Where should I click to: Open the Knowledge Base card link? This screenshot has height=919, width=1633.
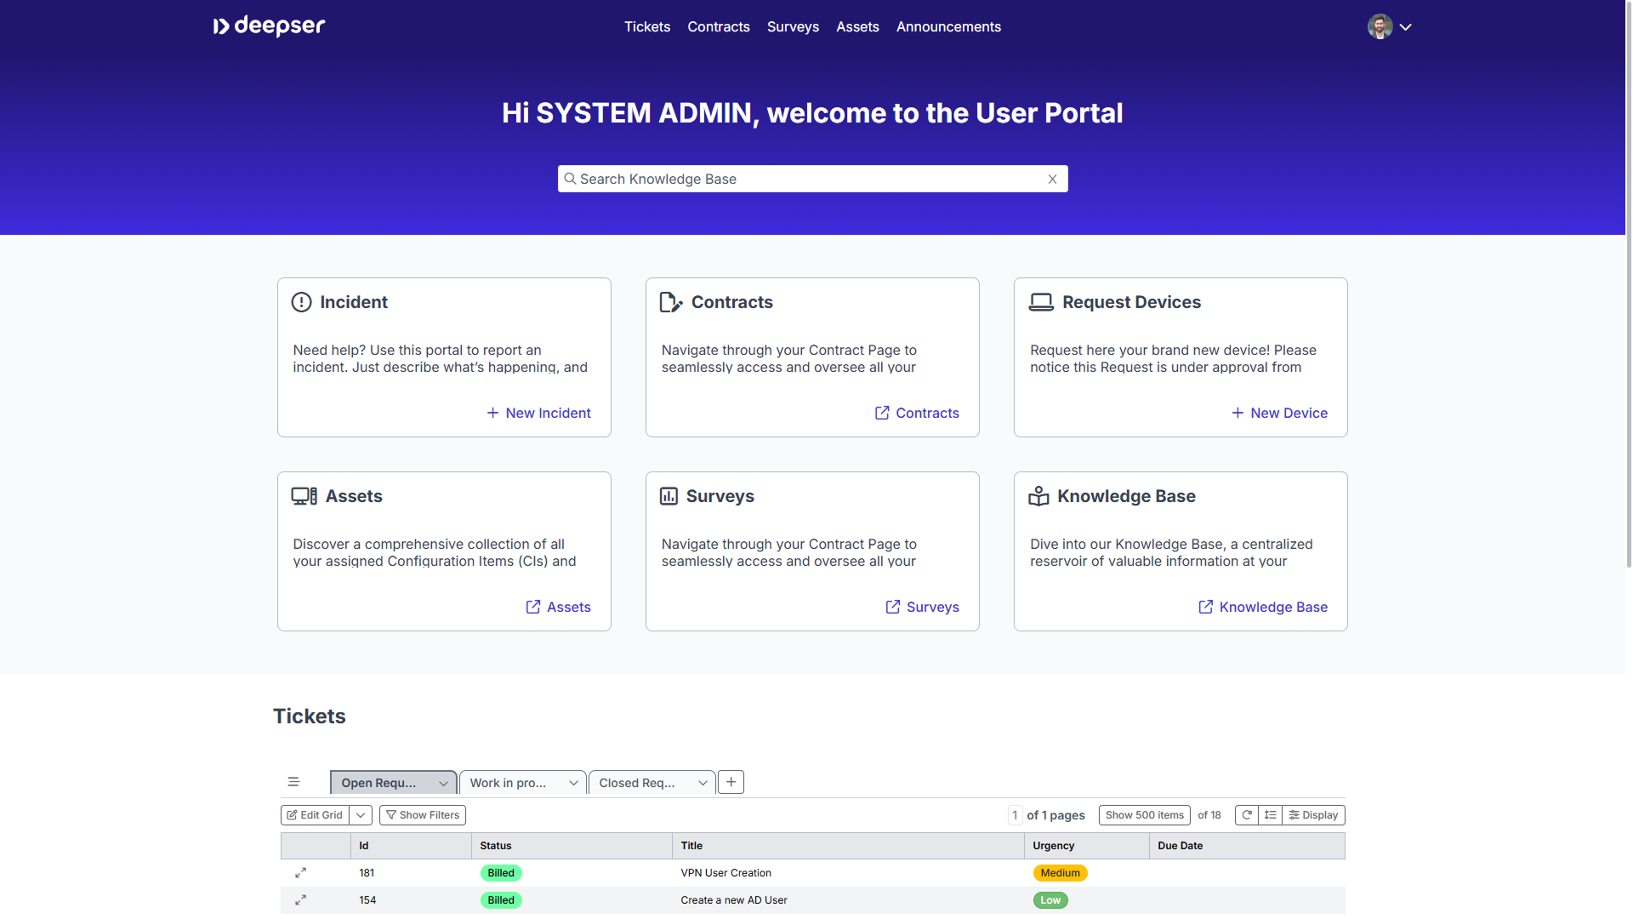pos(1263,607)
